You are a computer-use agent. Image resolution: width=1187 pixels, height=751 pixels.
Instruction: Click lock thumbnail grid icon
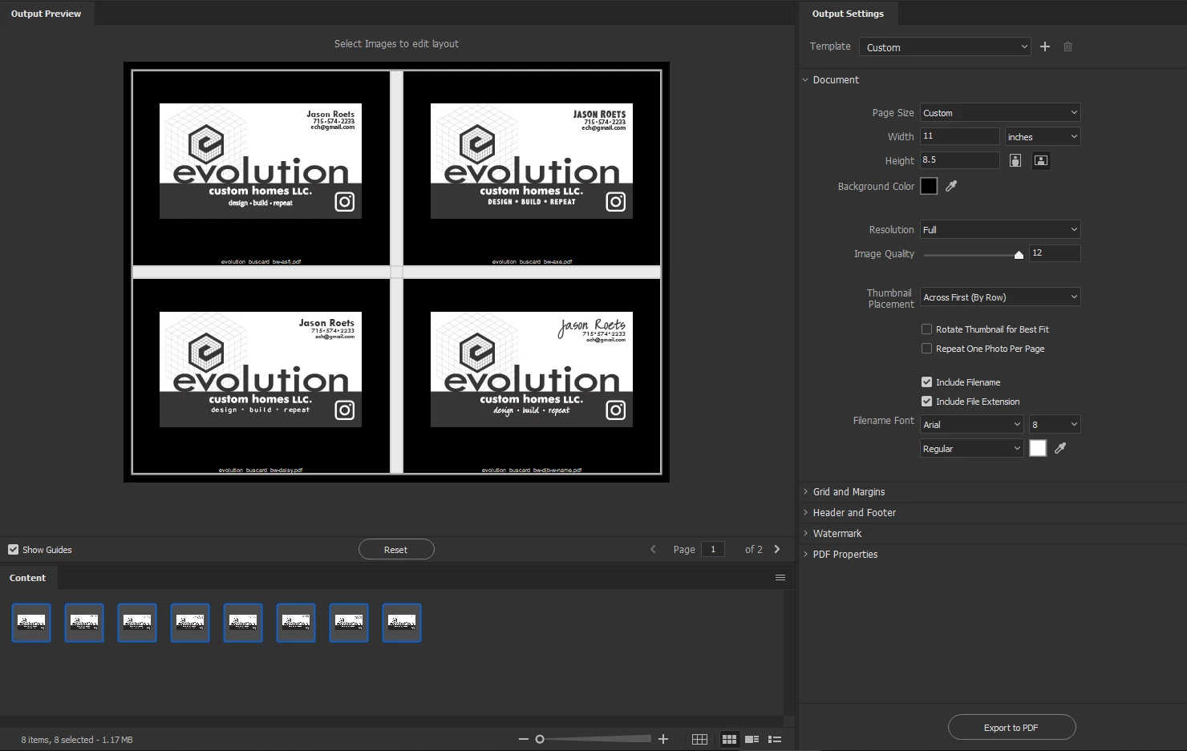(699, 739)
